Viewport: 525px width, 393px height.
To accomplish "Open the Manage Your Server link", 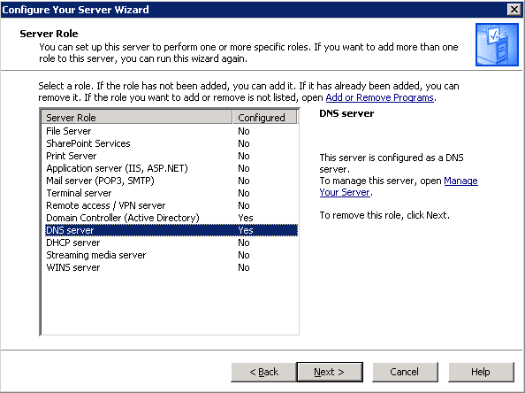I will [399, 187].
